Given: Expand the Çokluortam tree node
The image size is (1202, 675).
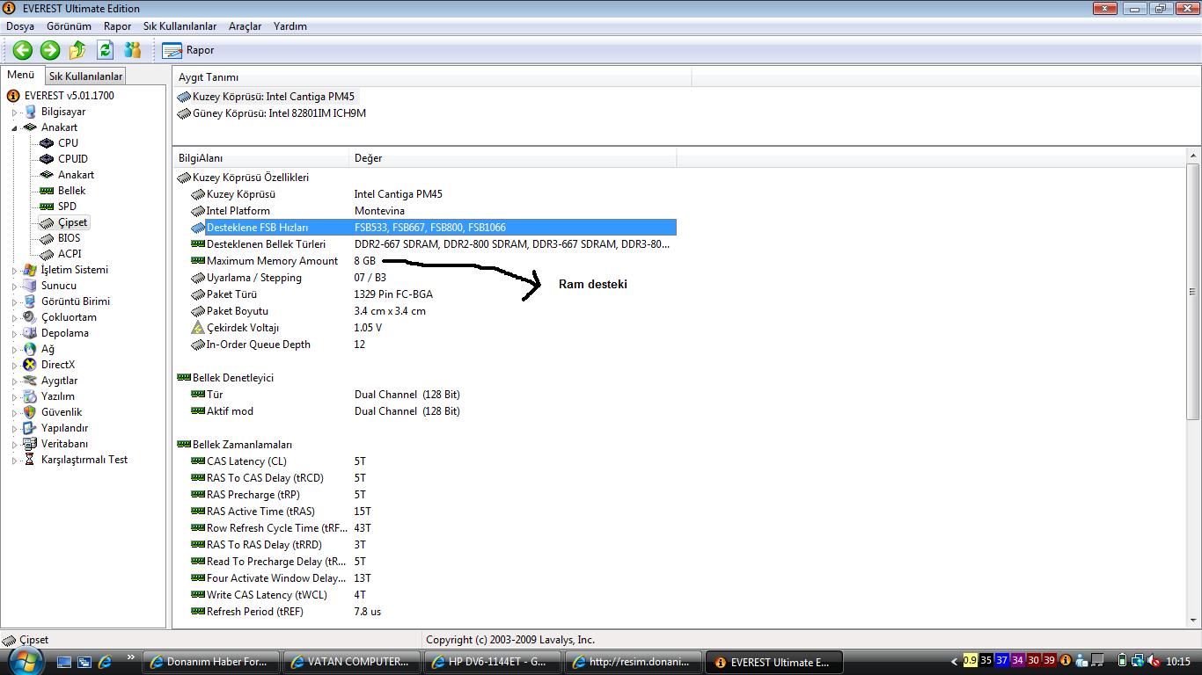Looking at the screenshot, I should click(x=15, y=317).
